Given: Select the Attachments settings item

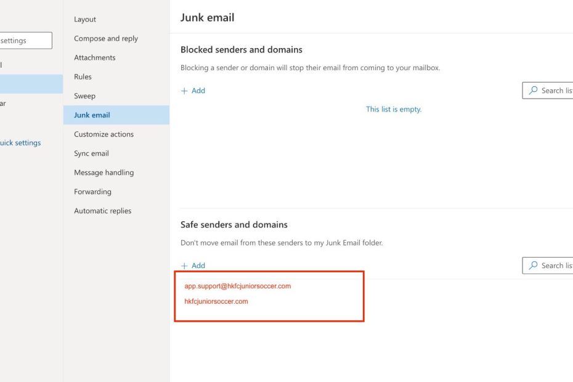Looking at the screenshot, I should click(x=95, y=57).
